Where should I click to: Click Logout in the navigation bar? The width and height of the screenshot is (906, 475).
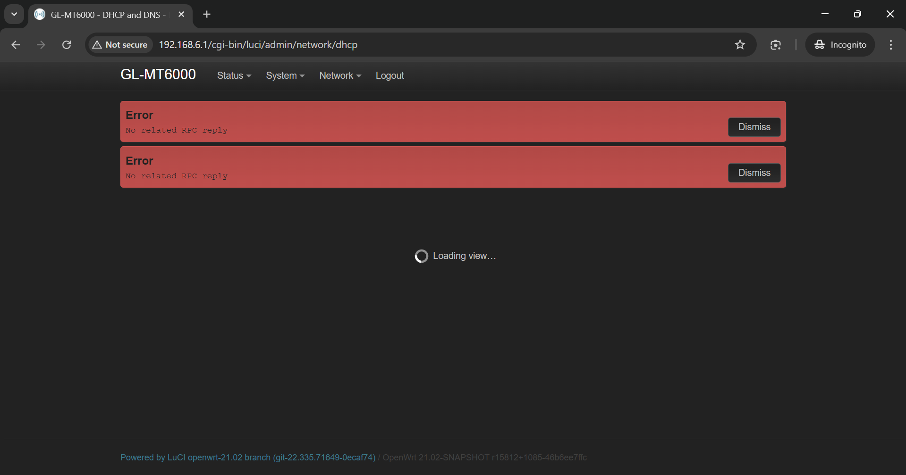point(390,75)
